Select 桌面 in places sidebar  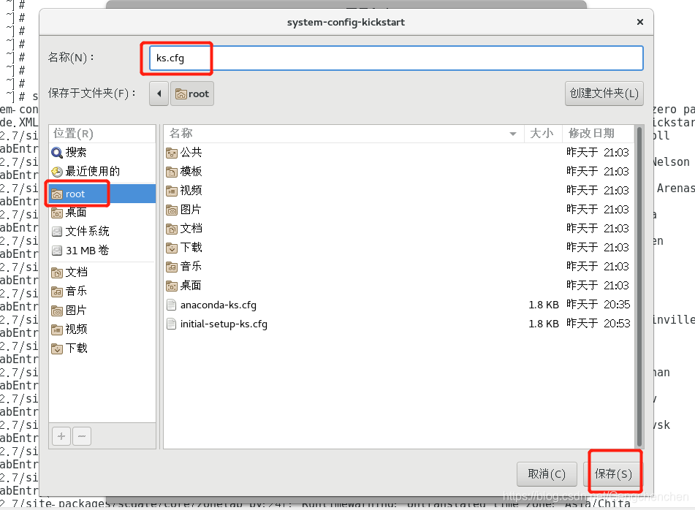[102, 213]
